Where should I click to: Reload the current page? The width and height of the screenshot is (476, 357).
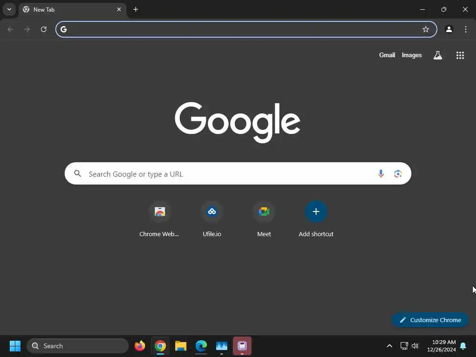[44, 29]
